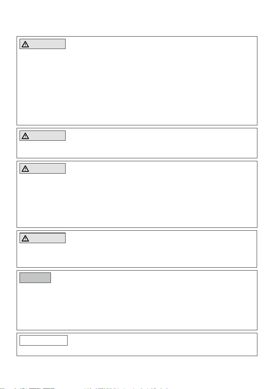Click the warning triangle in the second box
Screen dimensions: 274x389
pos(25,136)
